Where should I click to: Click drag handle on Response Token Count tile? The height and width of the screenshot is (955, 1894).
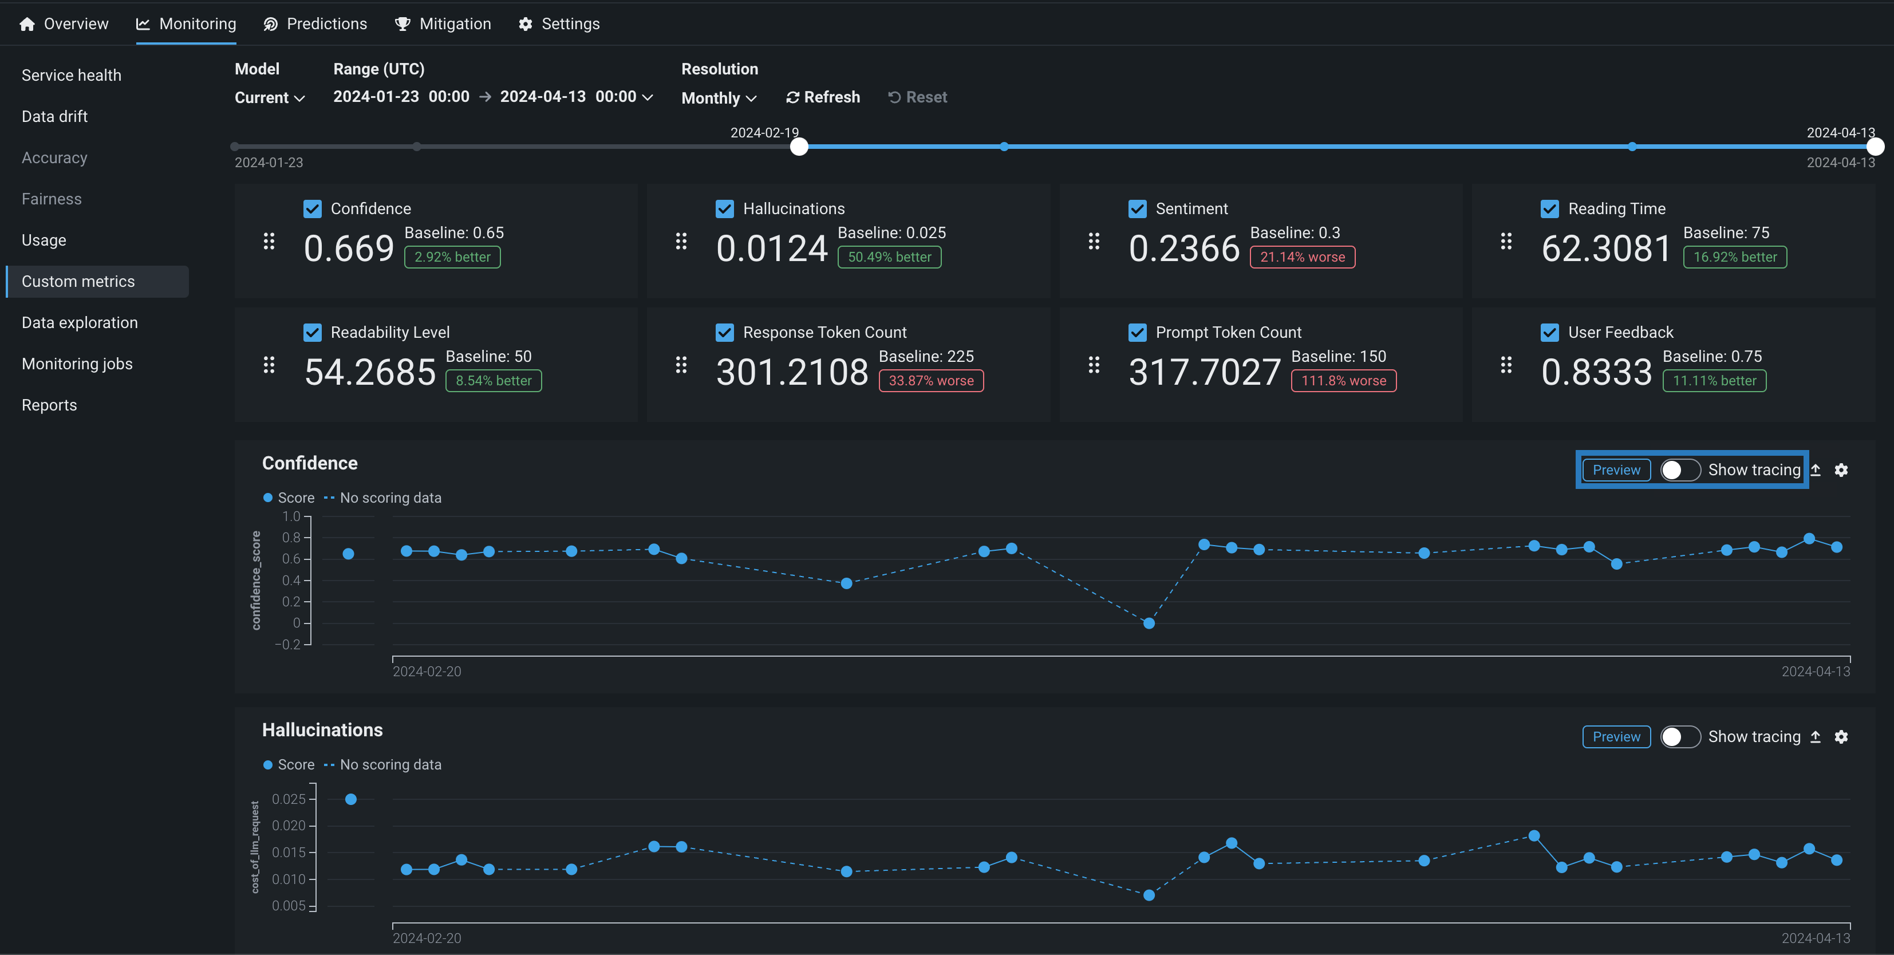[x=681, y=365]
